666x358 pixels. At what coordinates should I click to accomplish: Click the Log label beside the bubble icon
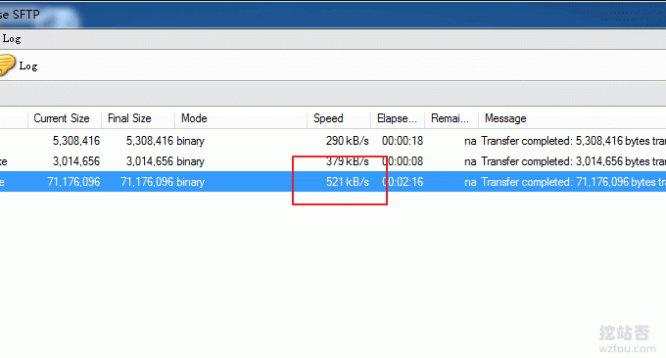point(28,67)
